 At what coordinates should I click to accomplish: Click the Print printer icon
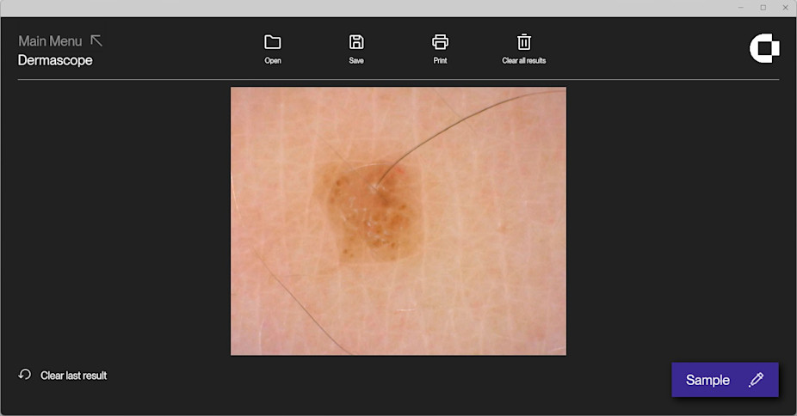tap(440, 42)
